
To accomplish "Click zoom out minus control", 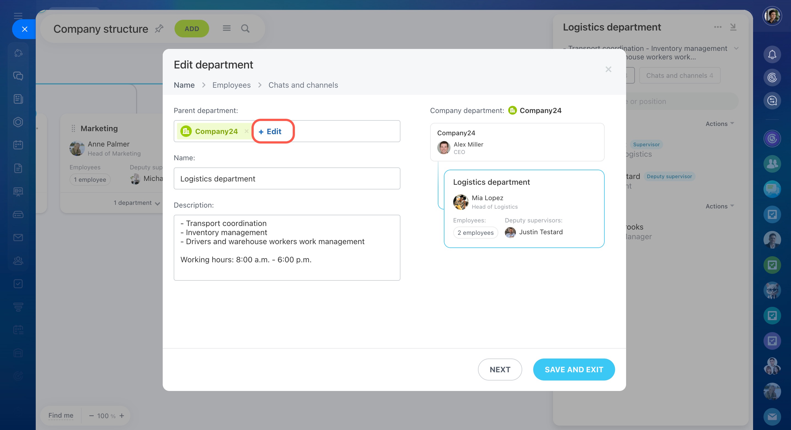I will 91,415.
